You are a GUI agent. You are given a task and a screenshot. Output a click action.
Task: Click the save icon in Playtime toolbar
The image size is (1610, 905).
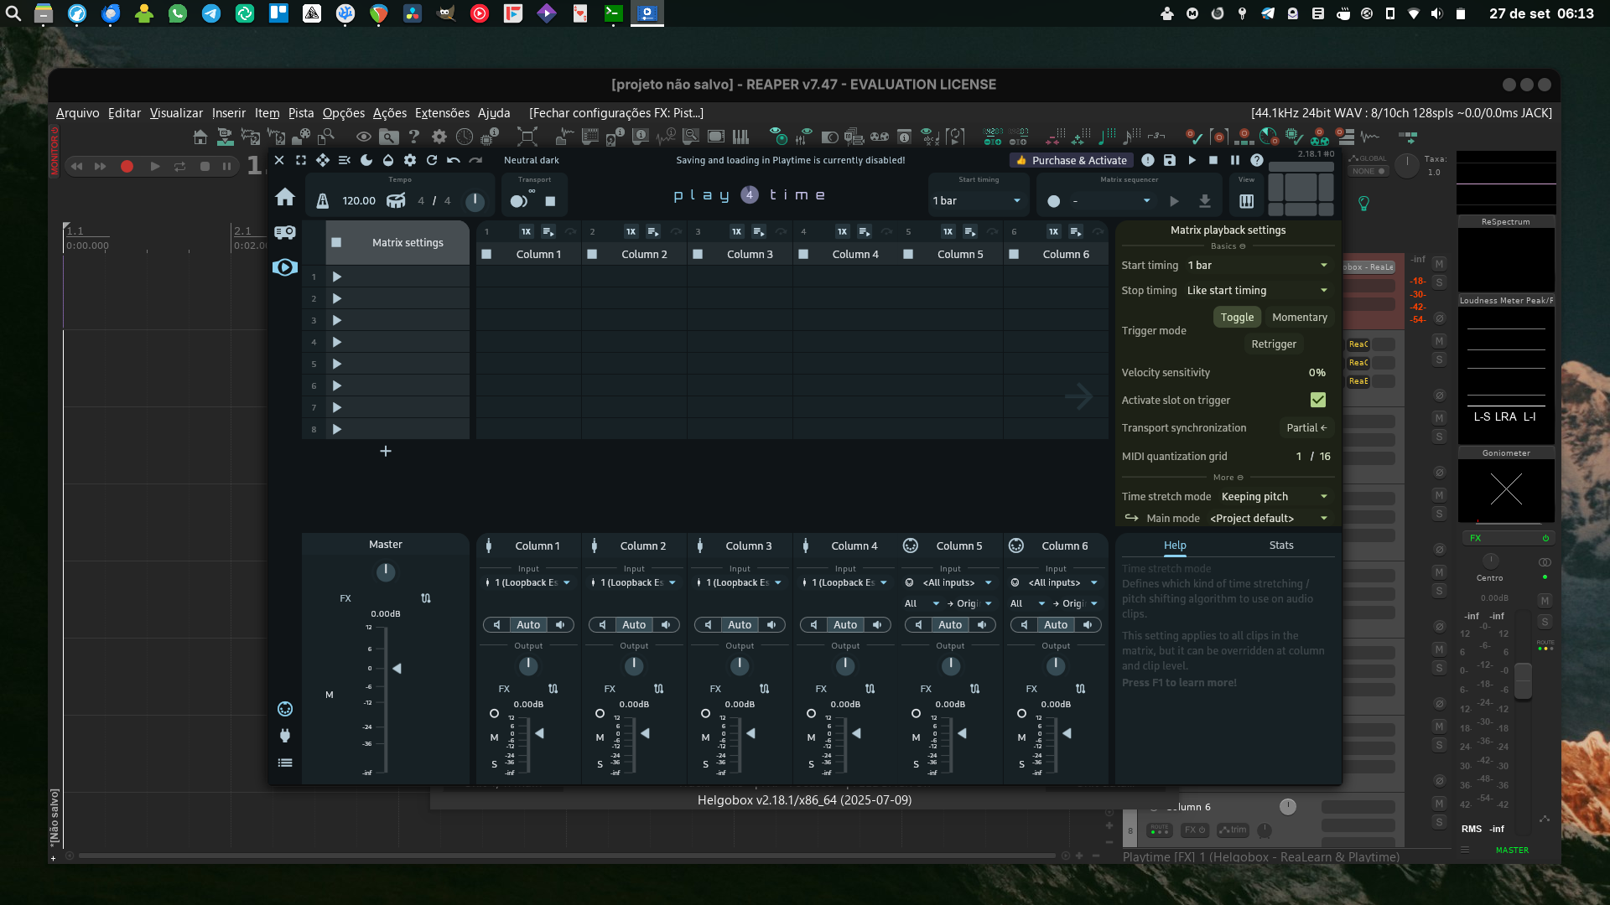(1170, 160)
